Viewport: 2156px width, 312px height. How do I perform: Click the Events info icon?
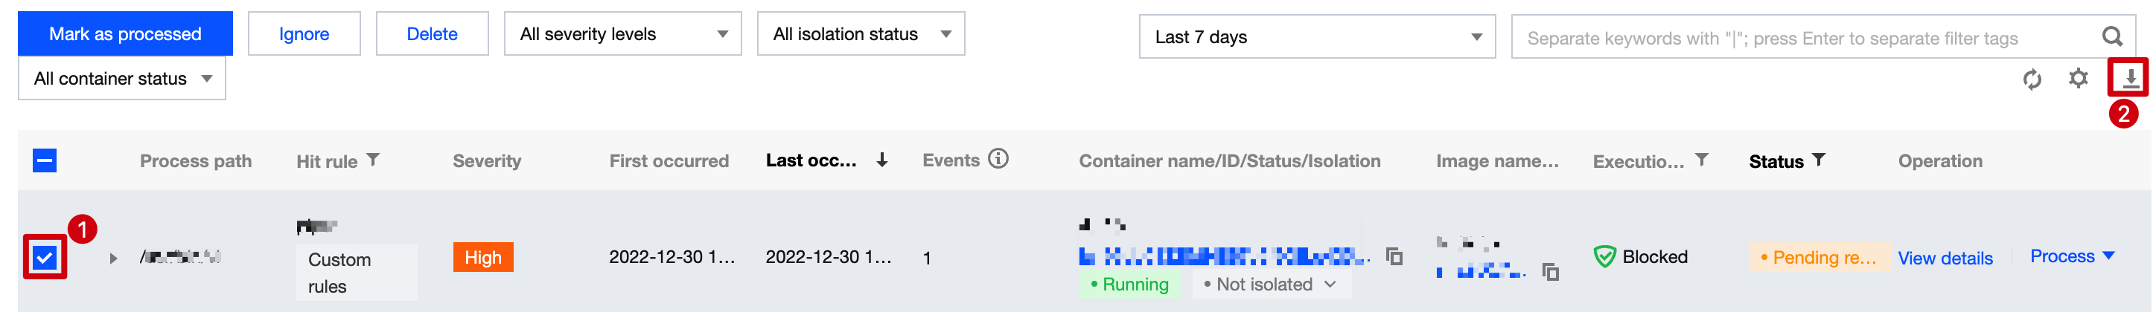(998, 158)
